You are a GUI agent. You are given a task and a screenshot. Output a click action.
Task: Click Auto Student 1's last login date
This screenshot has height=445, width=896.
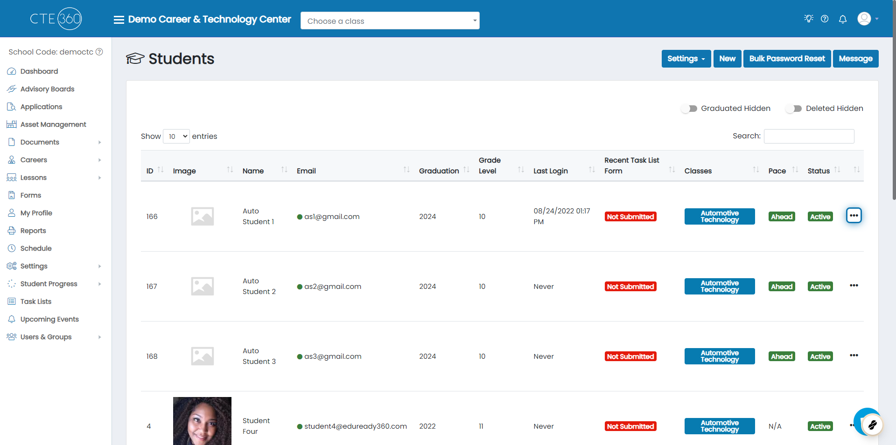click(562, 216)
